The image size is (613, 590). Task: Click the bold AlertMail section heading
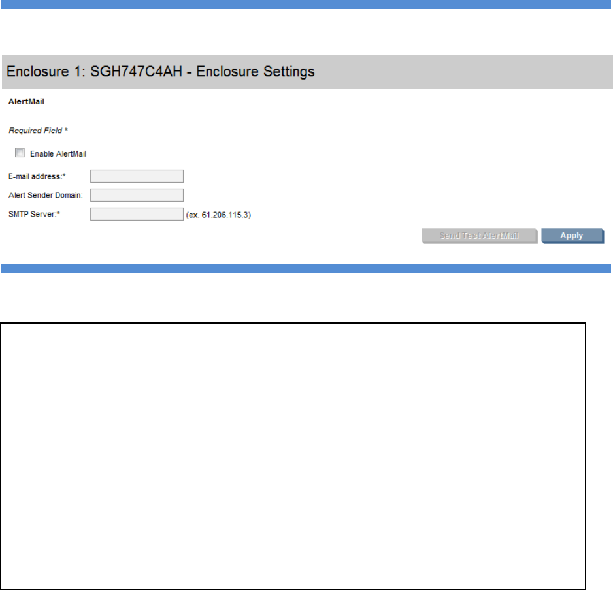pos(21,102)
